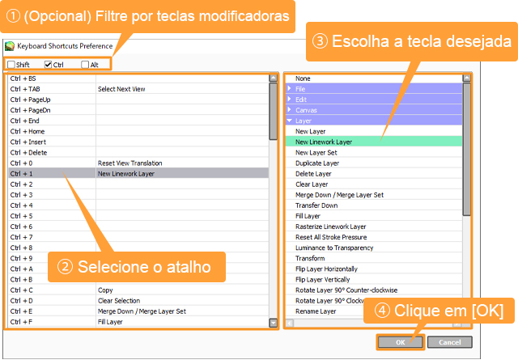This screenshot has width=518, height=364.
Task: Enable the Shift modifier checkbox
Action: [x=11, y=65]
